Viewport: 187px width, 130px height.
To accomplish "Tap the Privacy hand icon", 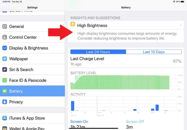I will coord(5,102).
